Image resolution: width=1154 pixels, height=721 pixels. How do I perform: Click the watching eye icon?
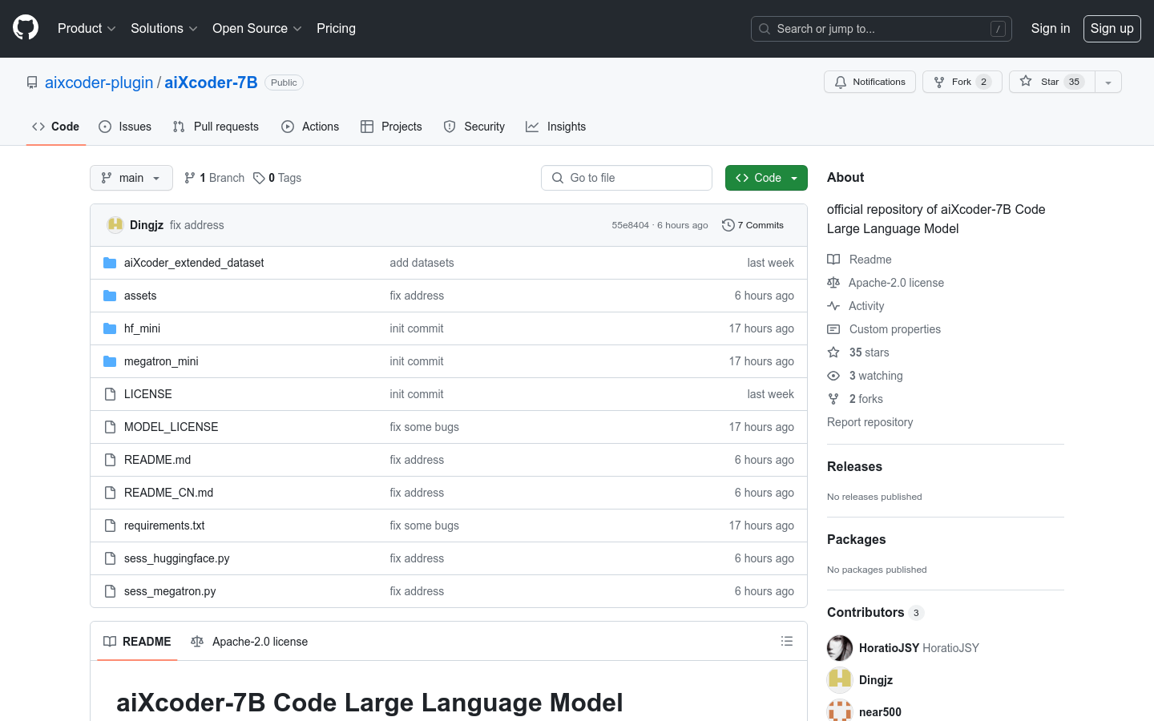[x=833, y=375]
